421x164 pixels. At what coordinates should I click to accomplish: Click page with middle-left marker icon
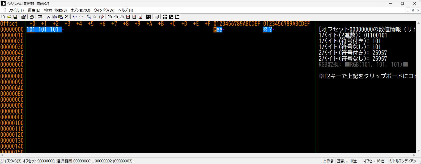[x=116, y=17]
